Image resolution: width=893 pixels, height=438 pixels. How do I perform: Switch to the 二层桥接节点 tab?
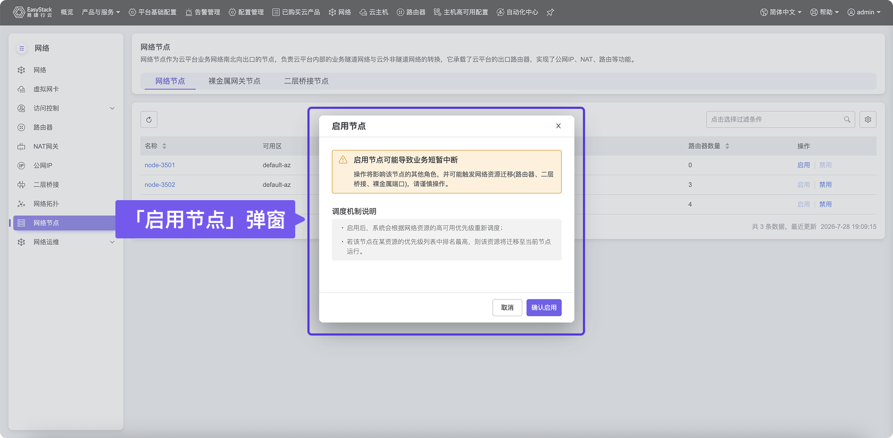(x=306, y=81)
